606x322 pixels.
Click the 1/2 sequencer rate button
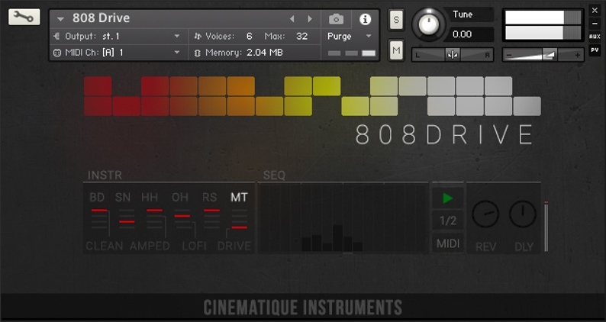point(448,221)
